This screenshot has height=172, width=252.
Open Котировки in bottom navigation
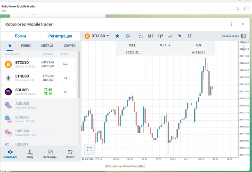[x=10, y=154]
